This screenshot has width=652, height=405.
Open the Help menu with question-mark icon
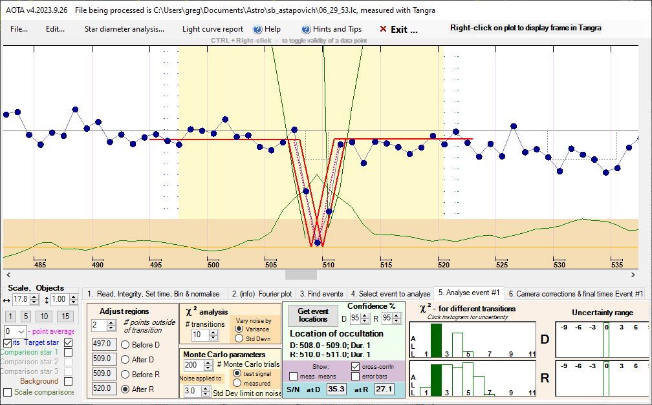tap(266, 29)
